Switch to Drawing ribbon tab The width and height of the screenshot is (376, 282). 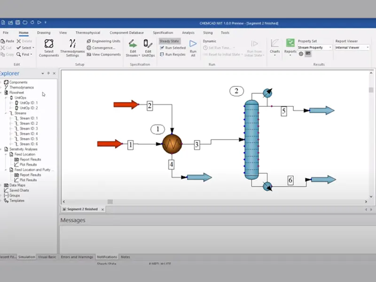click(44, 32)
